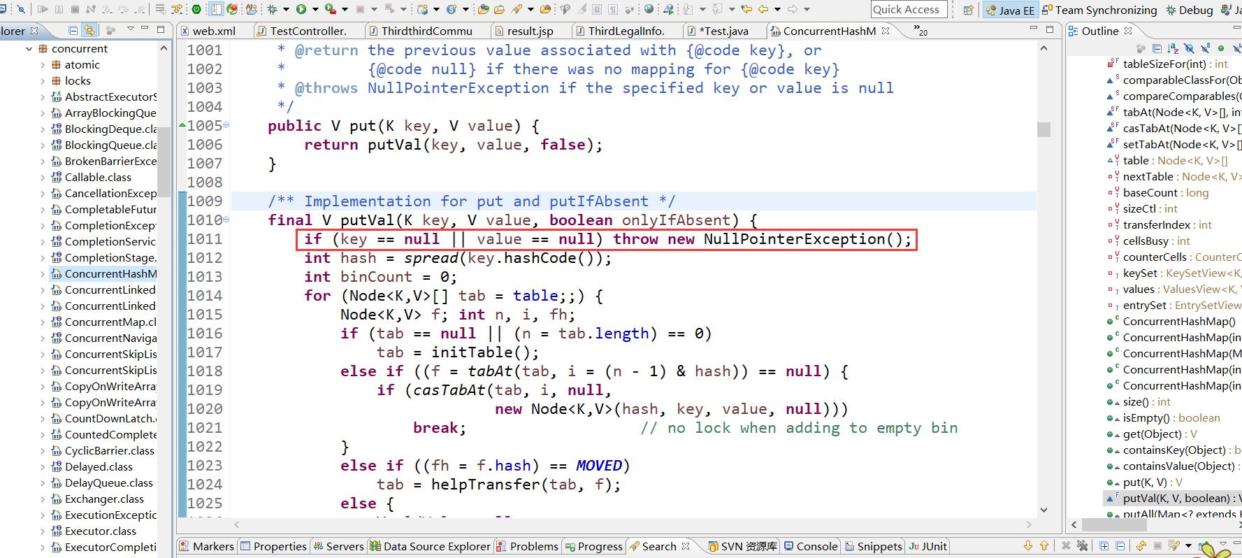
Task: Click the Open Type folder icon
Action: pos(483,9)
